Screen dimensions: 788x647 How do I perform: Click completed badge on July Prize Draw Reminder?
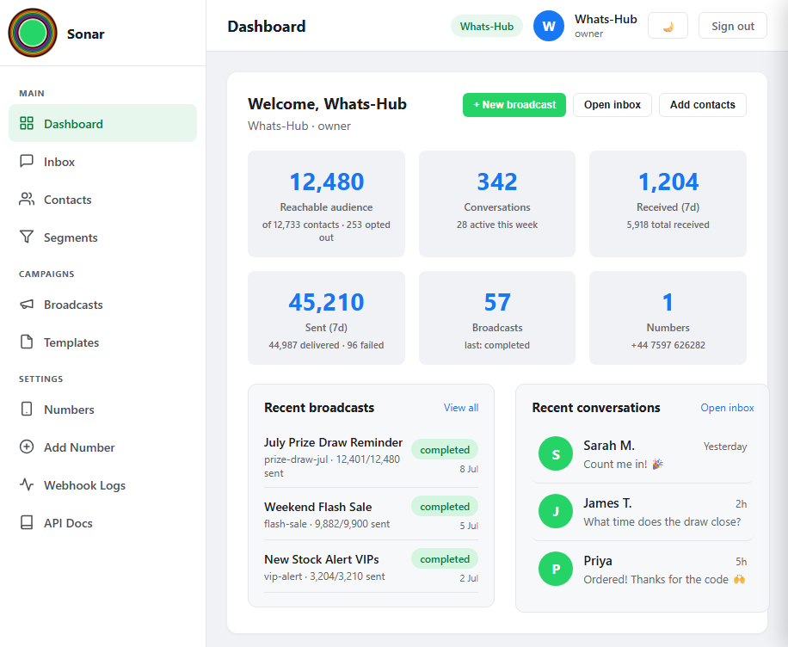point(445,450)
